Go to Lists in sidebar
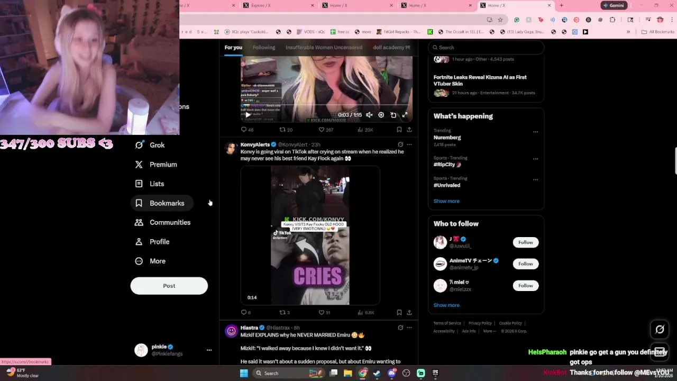677x381 pixels. (150, 184)
